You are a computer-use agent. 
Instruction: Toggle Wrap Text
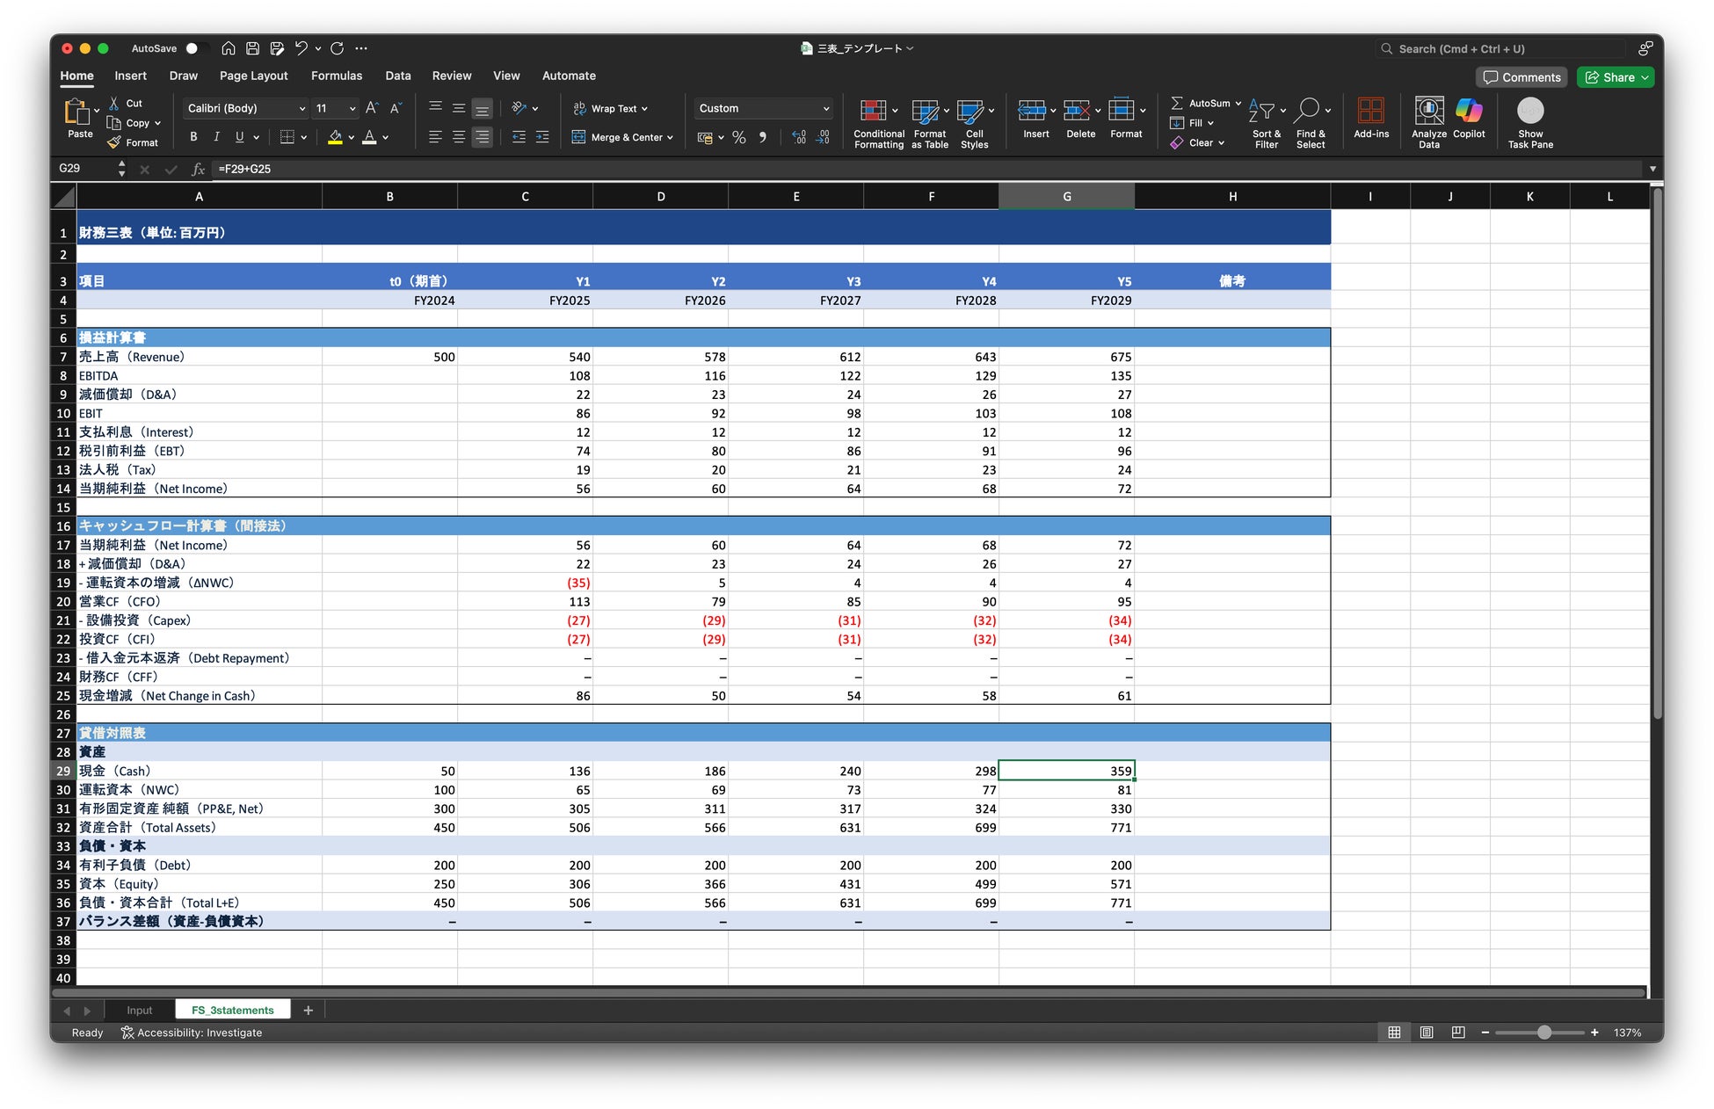(611, 108)
